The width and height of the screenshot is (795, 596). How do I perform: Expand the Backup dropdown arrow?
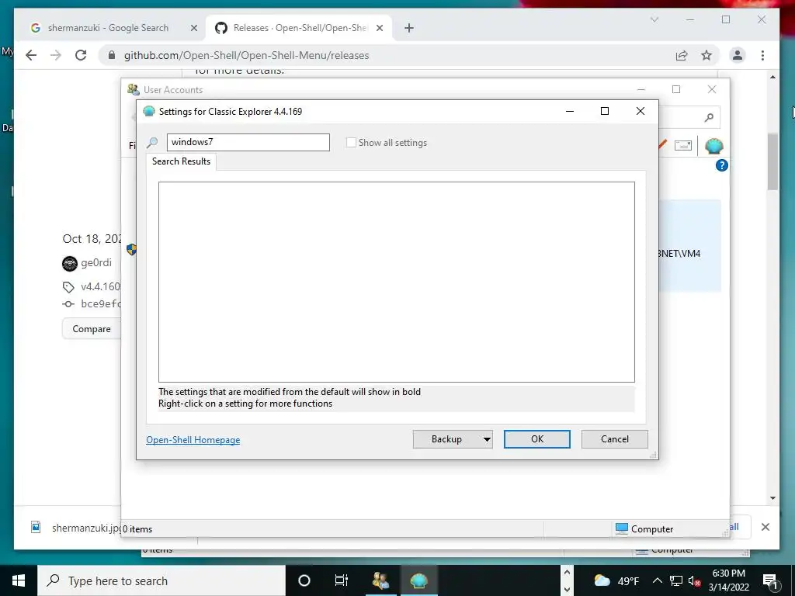click(x=487, y=439)
